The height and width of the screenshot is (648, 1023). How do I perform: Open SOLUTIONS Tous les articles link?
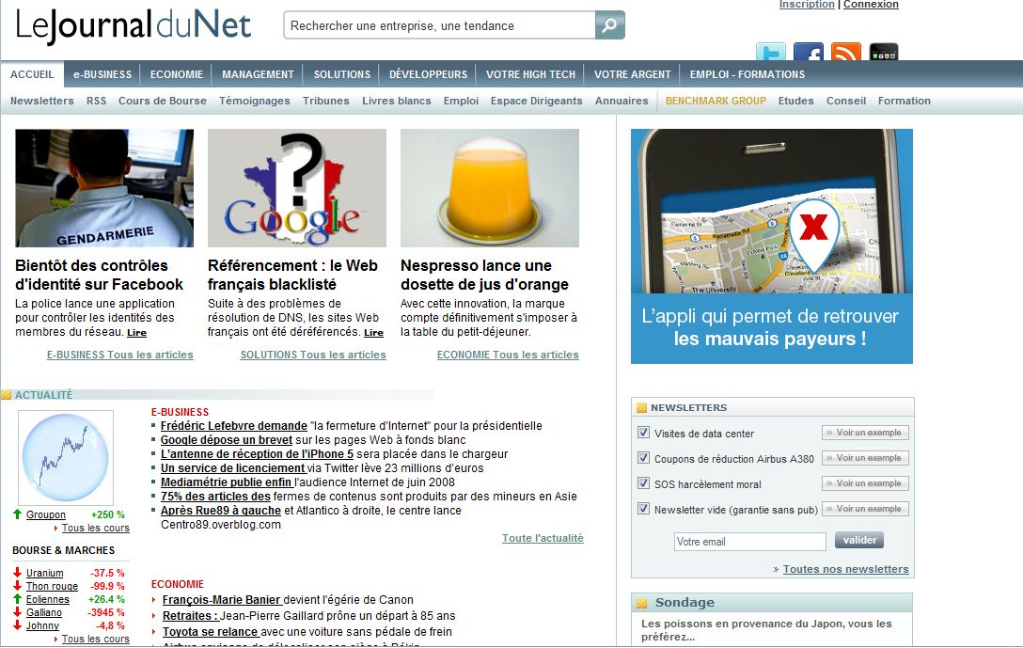click(x=313, y=355)
